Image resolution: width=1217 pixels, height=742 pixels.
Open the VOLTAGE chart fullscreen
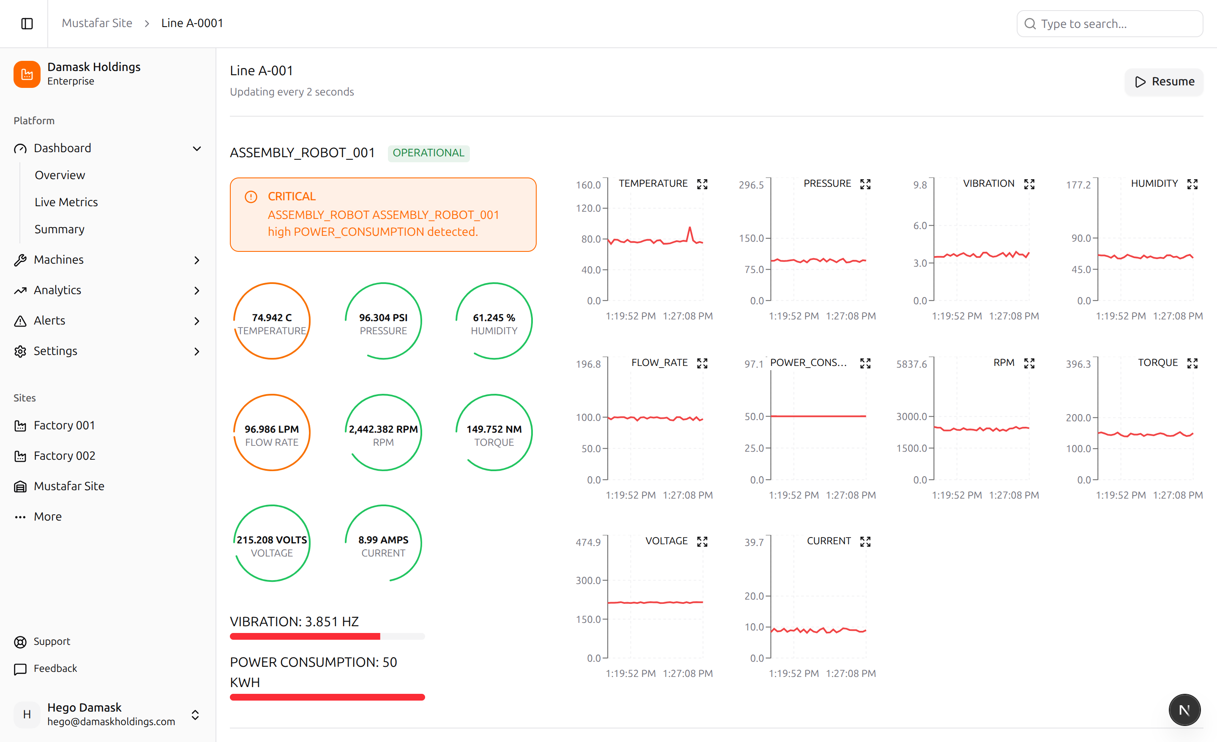(x=702, y=541)
